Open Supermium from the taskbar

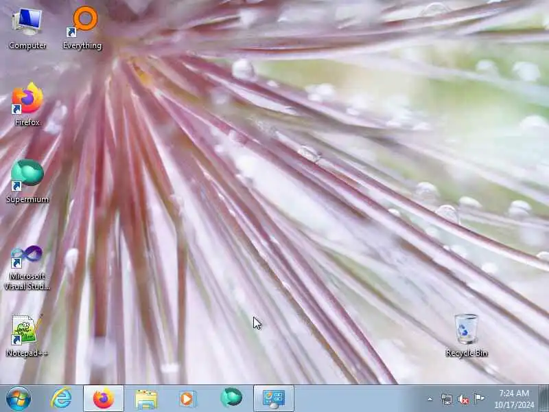click(231, 398)
